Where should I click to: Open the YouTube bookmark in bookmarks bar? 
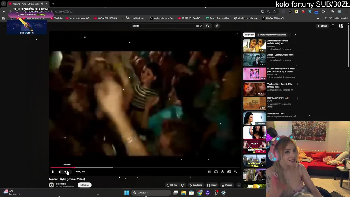point(56,18)
